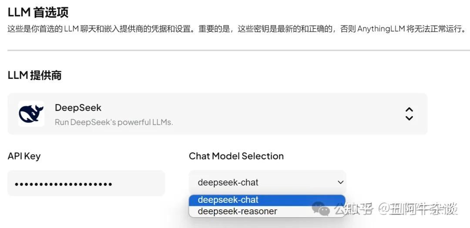This screenshot has height=228, width=470.
Task: Click the small arrow in model select box
Action: 340,182
